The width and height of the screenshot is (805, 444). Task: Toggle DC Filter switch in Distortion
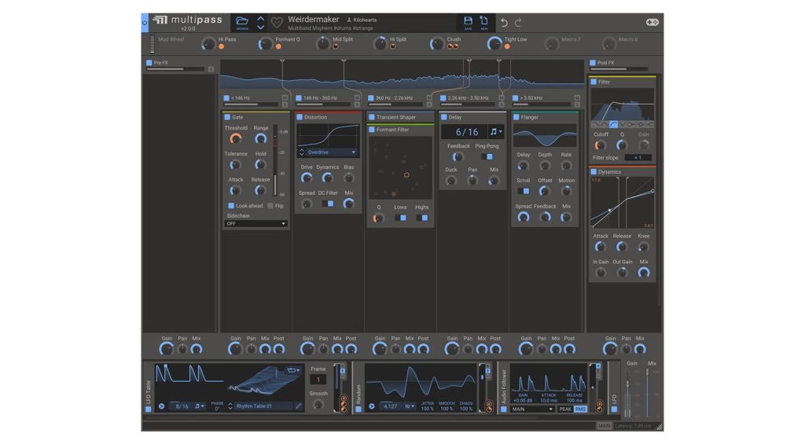[328, 204]
